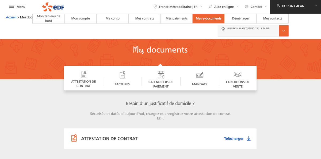Open the Mes paiements tab

click(176, 18)
